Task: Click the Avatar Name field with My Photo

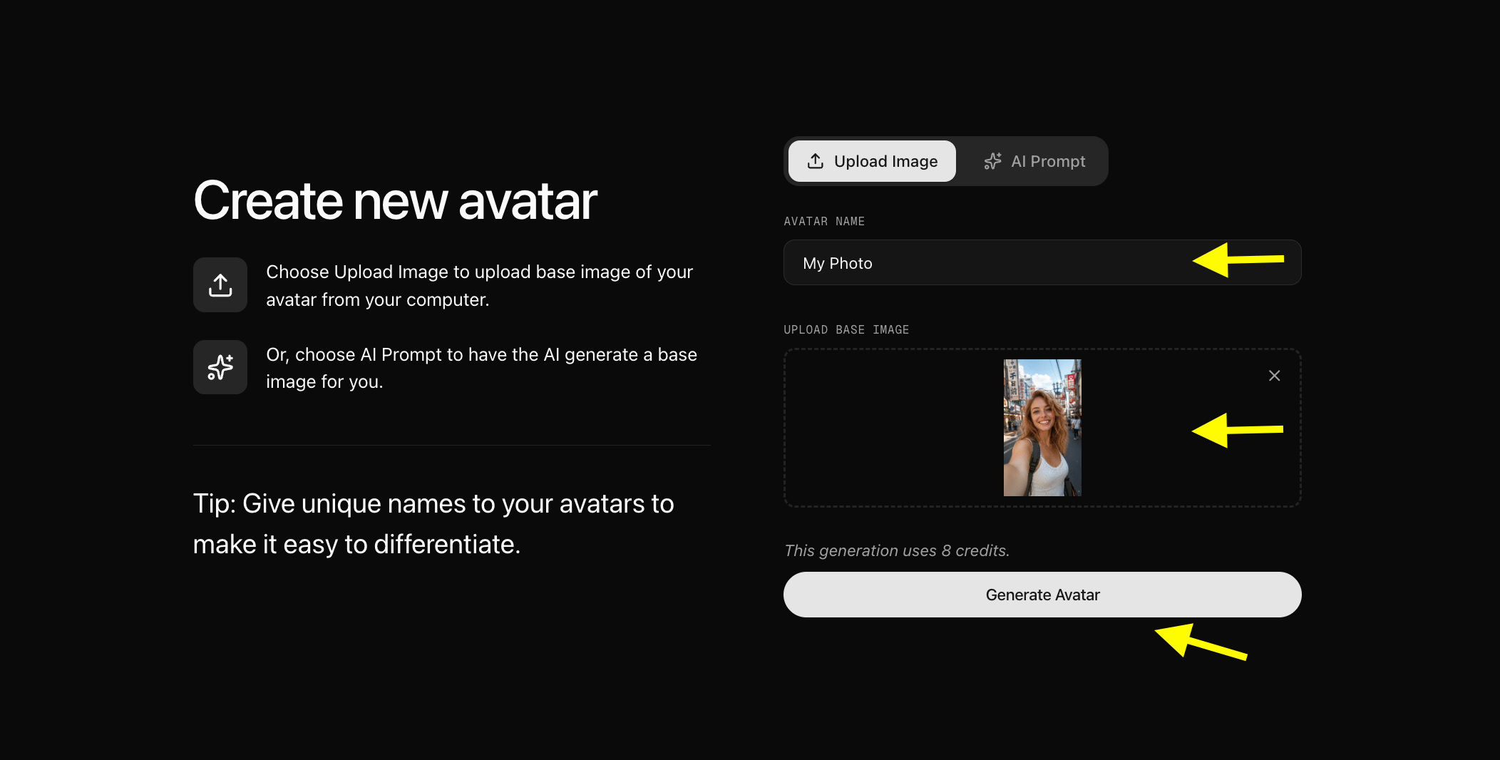Action: 1042,262
